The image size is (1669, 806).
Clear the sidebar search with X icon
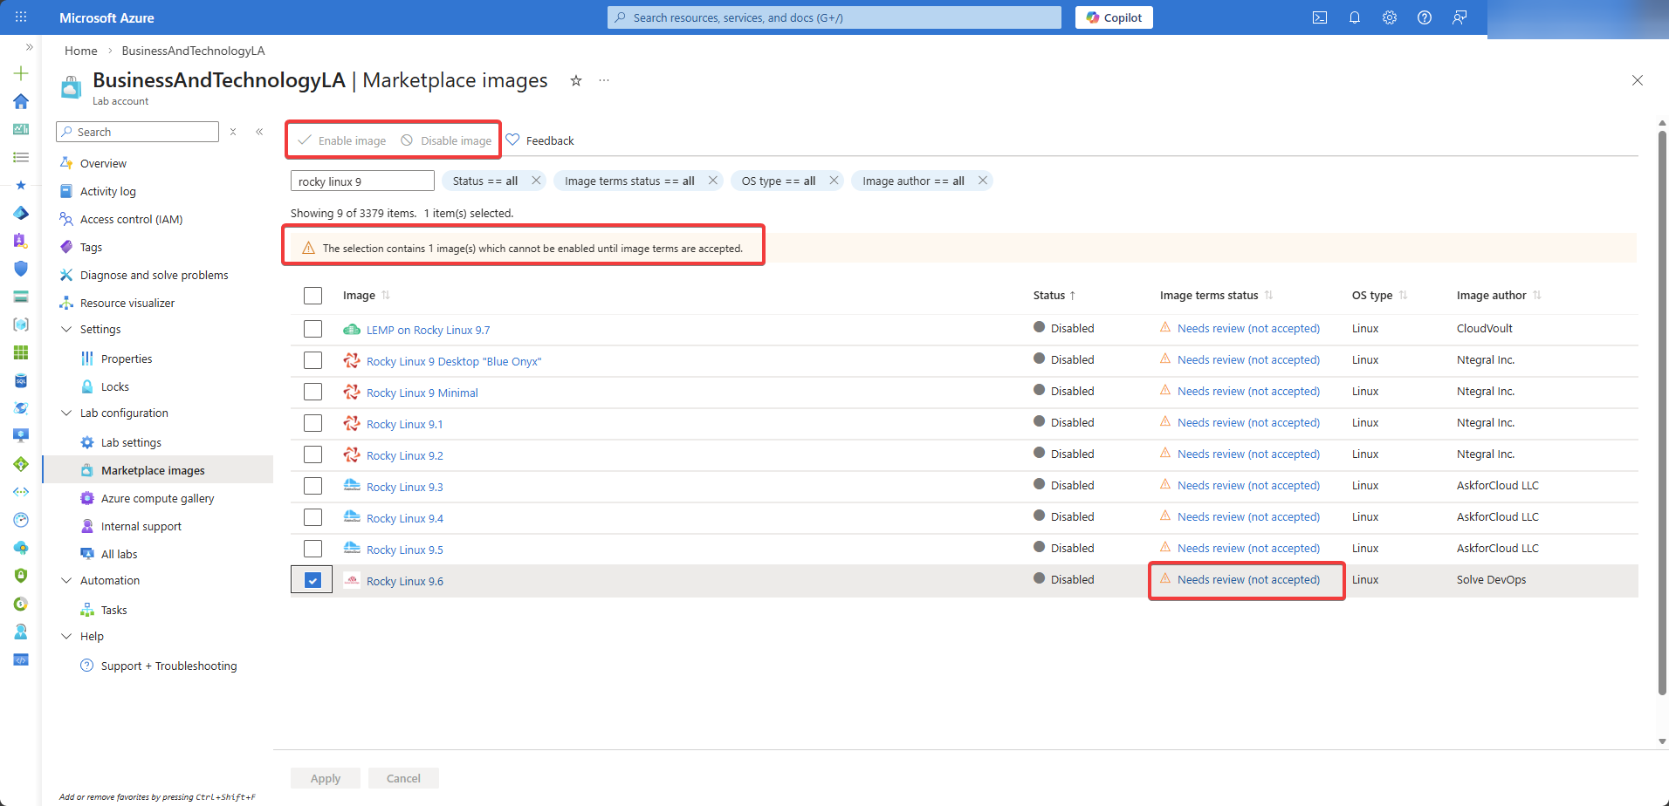pyautogui.click(x=233, y=132)
